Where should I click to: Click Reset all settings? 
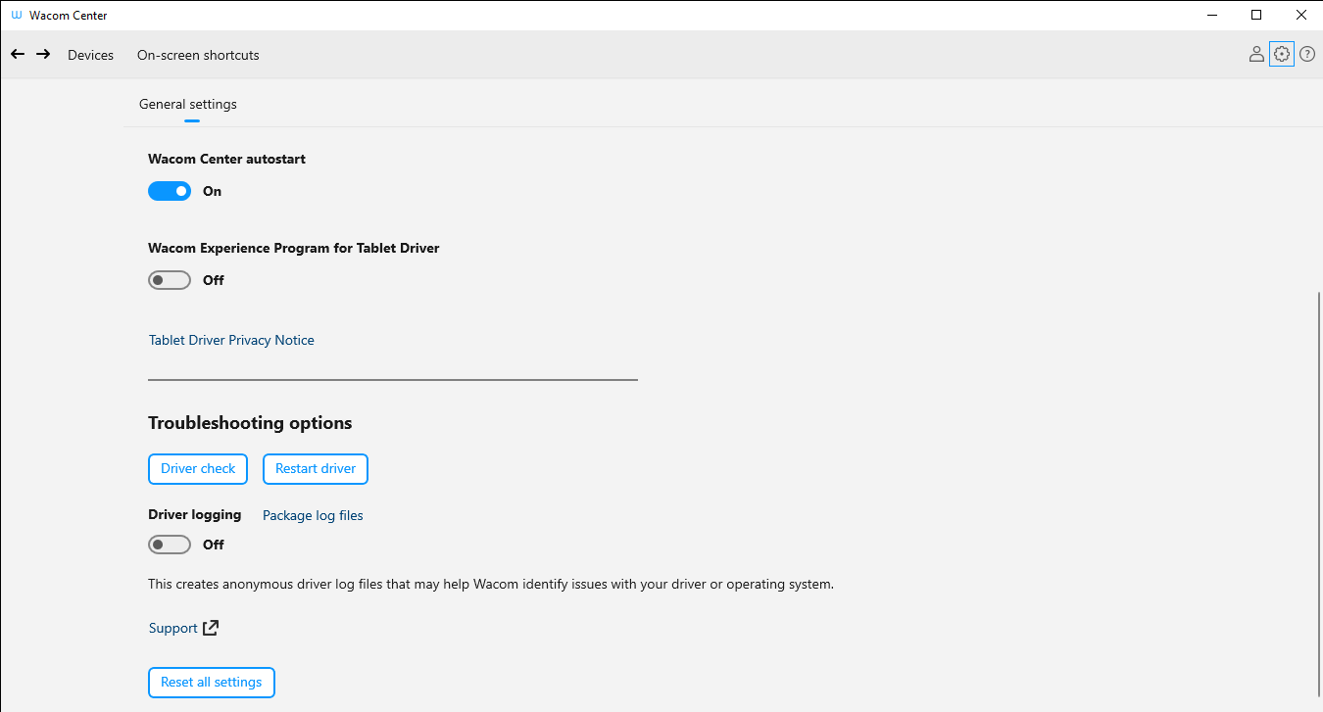pos(212,683)
